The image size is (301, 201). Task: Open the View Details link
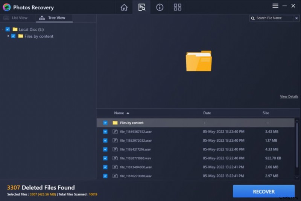tap(289, 97)
